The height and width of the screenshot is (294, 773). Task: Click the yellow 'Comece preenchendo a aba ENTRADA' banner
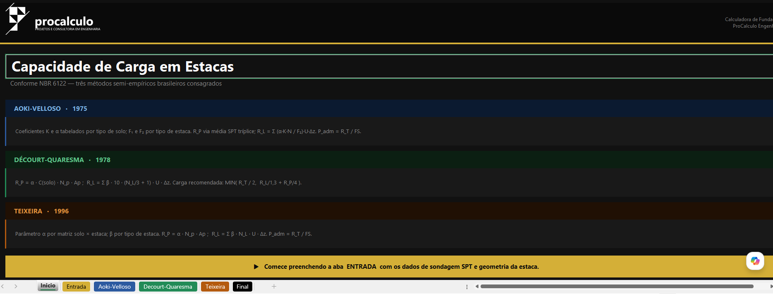click(389, 266)
